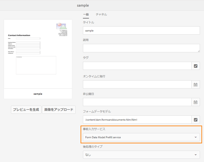The image size is (204, 162).
Task: Click into the 説明 text area
Action: [141, 48]
